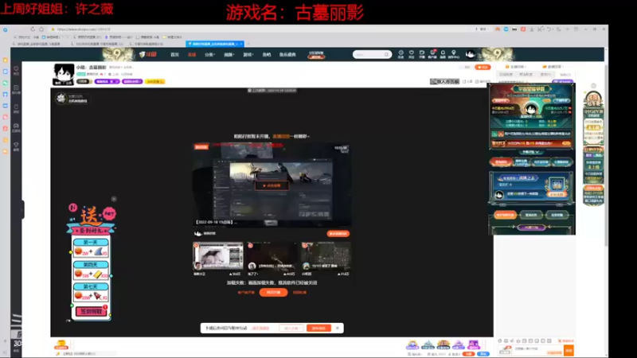Viewport: 637px width, 358px height.
Task: Open a new browser tab with plus button
Action: tap(248, 44)
